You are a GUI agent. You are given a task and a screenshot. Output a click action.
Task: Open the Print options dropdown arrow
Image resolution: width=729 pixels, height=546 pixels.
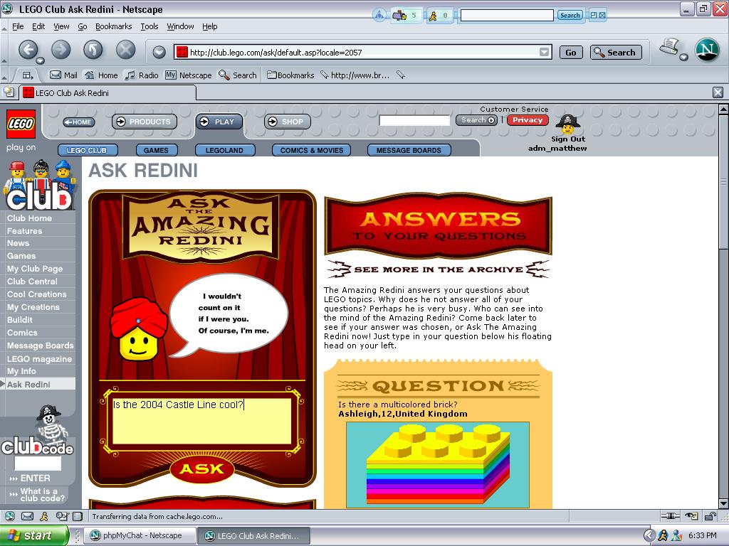tap(683, 57)
